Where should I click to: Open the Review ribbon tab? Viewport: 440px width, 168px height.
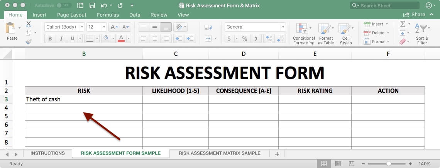159,15
